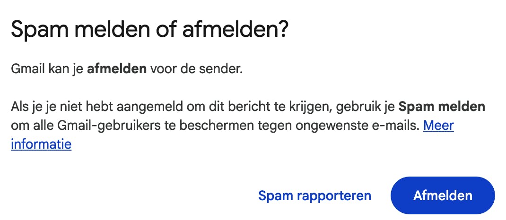Open the Meer informatie link
506x220 pixels.
[x=438, y=126]
